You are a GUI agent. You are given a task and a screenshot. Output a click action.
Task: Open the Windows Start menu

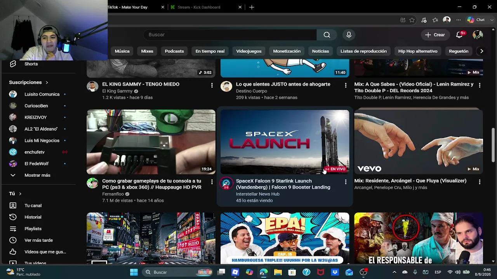(134, 272)
